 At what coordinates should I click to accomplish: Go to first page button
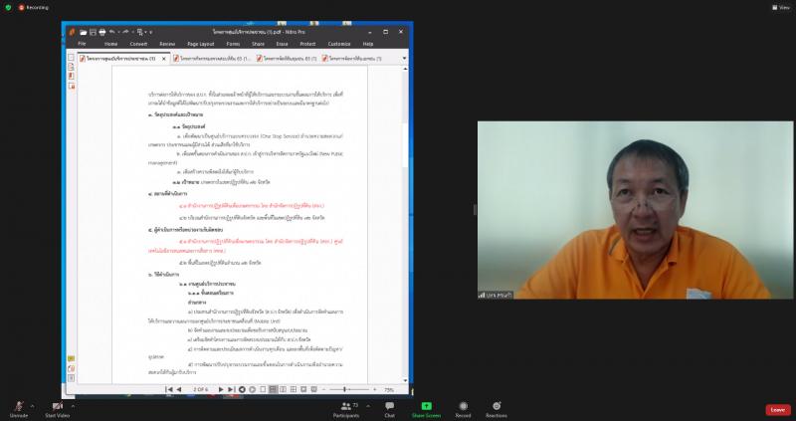pyautogui.click(x=168, y=389)
